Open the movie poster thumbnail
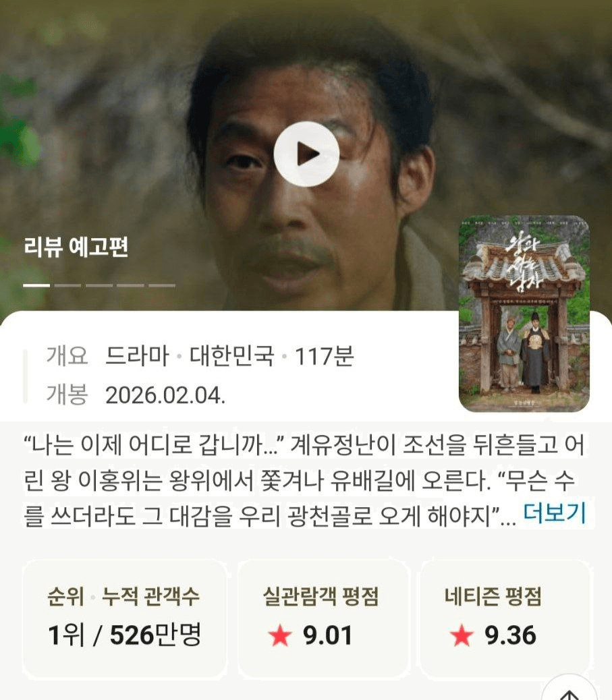Screen dimensions: 612x700 point(524,314)
